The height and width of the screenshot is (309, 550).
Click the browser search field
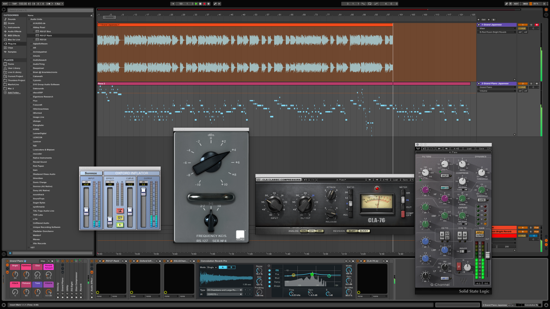click(x=50, y=10)
